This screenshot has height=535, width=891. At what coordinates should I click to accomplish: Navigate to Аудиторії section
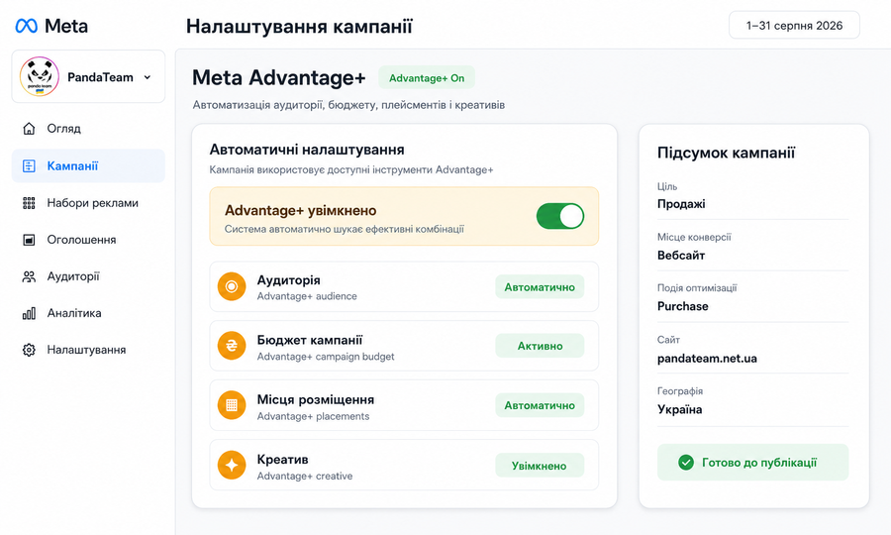[x=88, y=276]
